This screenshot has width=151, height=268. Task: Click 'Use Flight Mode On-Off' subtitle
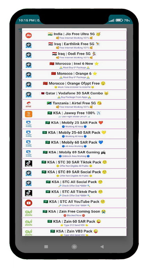[74, 117]
